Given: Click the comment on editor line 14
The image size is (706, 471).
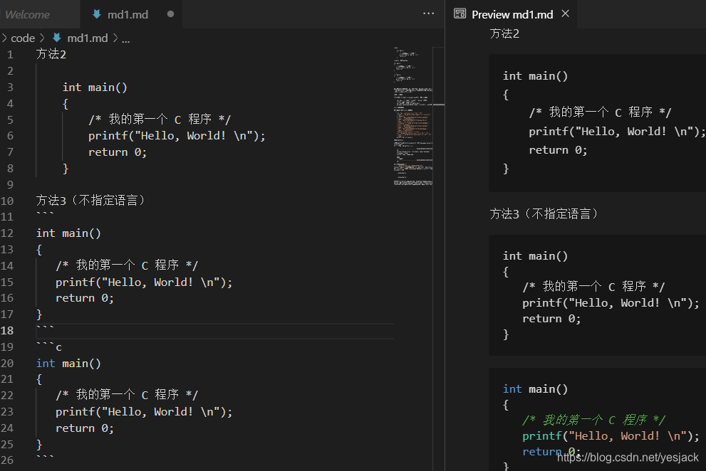Looking at the screenshot, I should click(x=127, y=265).
